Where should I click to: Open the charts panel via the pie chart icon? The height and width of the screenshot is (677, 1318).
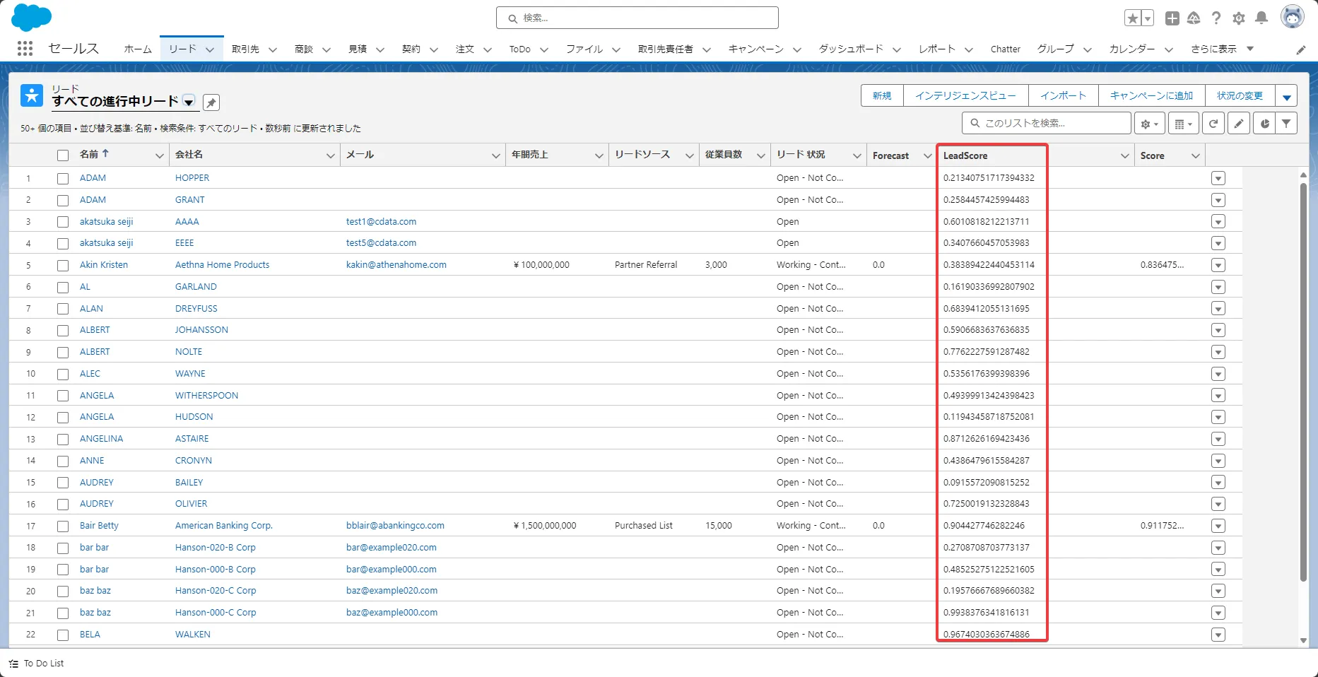(x=1264, y=123)
